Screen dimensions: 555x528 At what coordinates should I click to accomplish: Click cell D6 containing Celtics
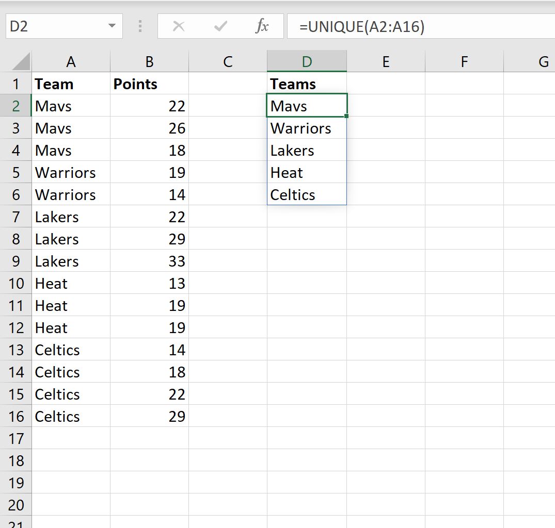307,195
